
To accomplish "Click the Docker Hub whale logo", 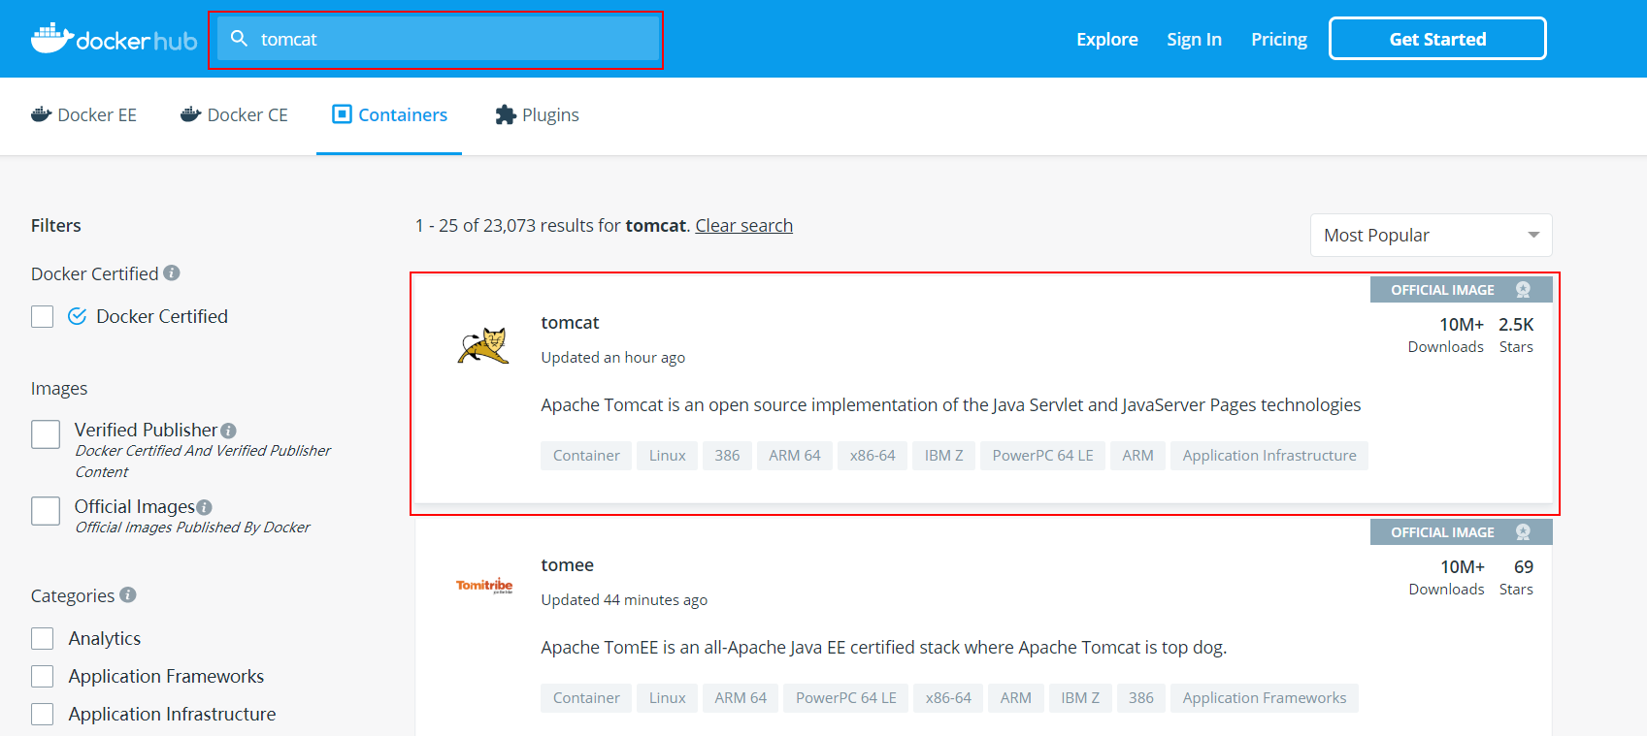I will (115, 39).
